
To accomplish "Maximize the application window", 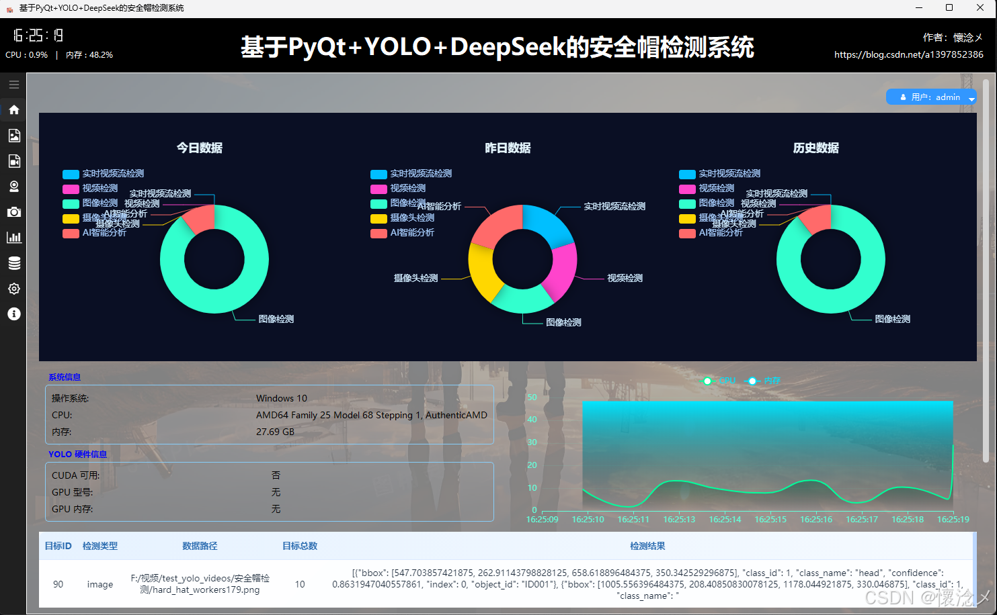I will click(949, 8).
